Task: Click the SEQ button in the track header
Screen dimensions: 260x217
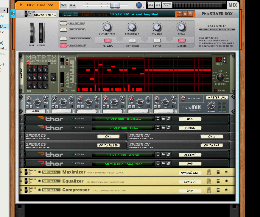Action: coord(151,5)
